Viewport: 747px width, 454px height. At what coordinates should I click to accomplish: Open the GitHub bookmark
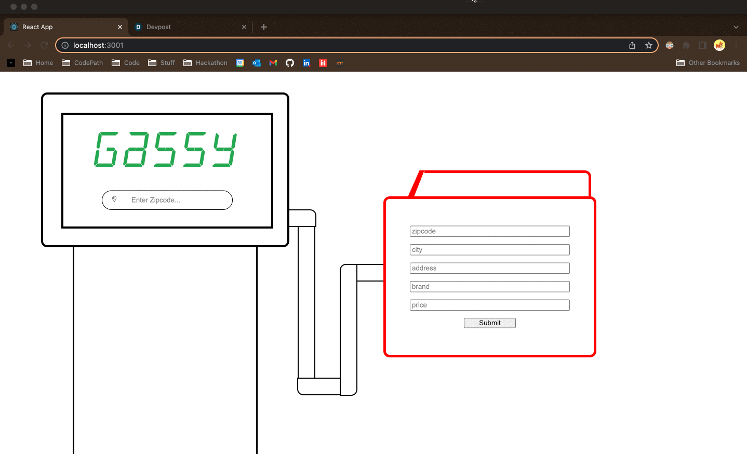[290, 63]
